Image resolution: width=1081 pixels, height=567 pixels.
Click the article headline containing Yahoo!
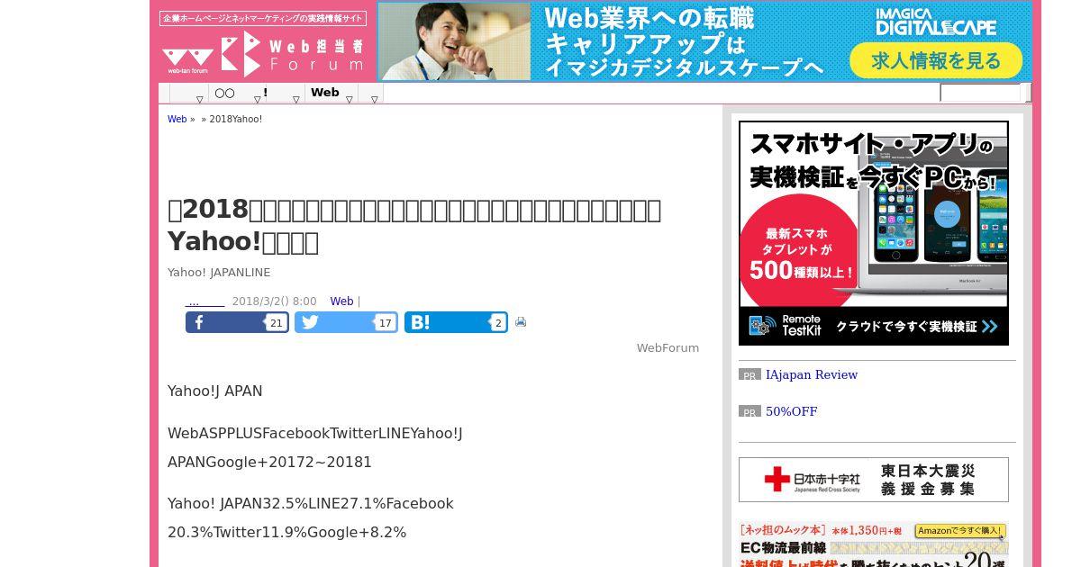point(414,225)
